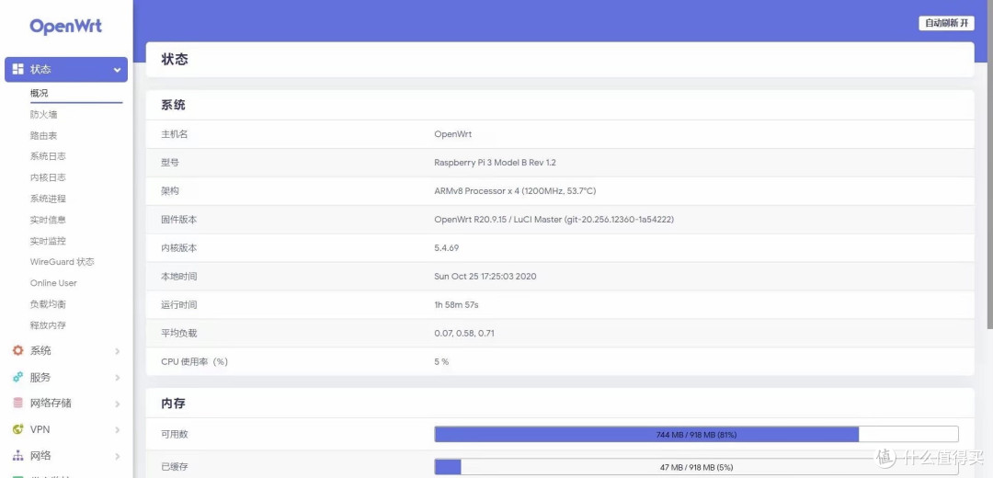Click the Raspberry Pi 3 Model B value

point(496,163)
